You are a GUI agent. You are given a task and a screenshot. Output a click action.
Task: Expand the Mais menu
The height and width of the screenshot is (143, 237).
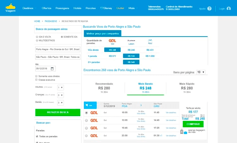(x=133, y=8)
